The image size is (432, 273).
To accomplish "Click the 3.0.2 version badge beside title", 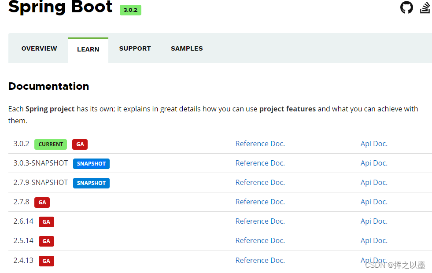I will 130,10.
